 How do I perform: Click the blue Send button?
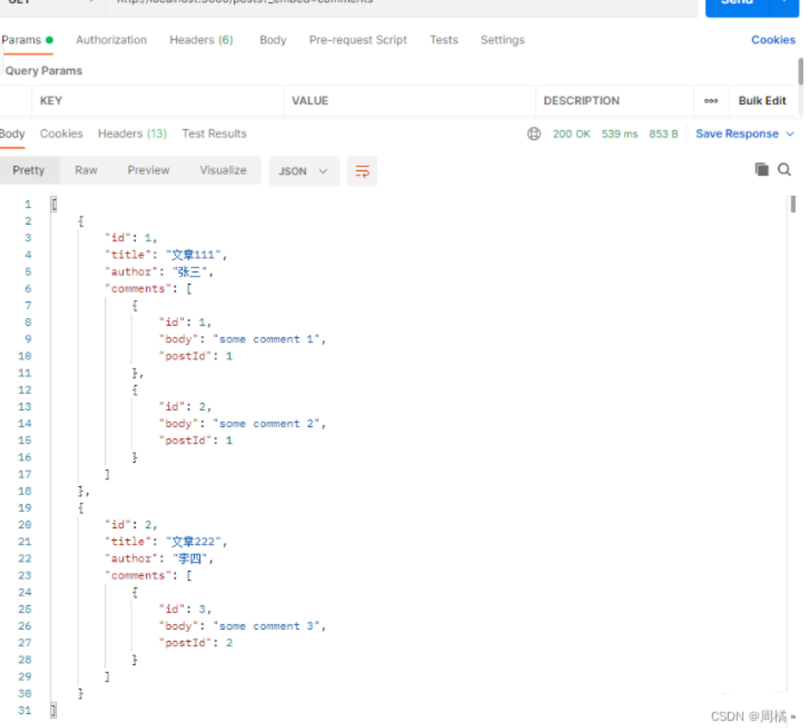[738, 5]
